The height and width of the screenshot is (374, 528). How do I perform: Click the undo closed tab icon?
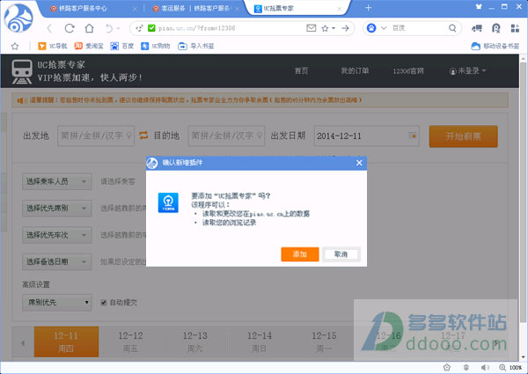click(x=109, y=29)
